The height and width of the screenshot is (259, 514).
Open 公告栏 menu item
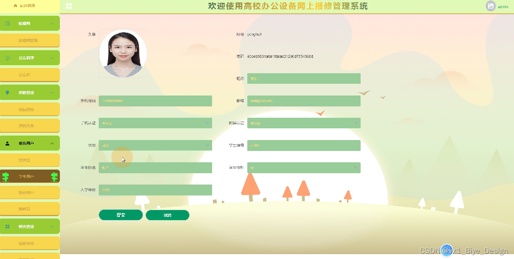coord(30,75)
